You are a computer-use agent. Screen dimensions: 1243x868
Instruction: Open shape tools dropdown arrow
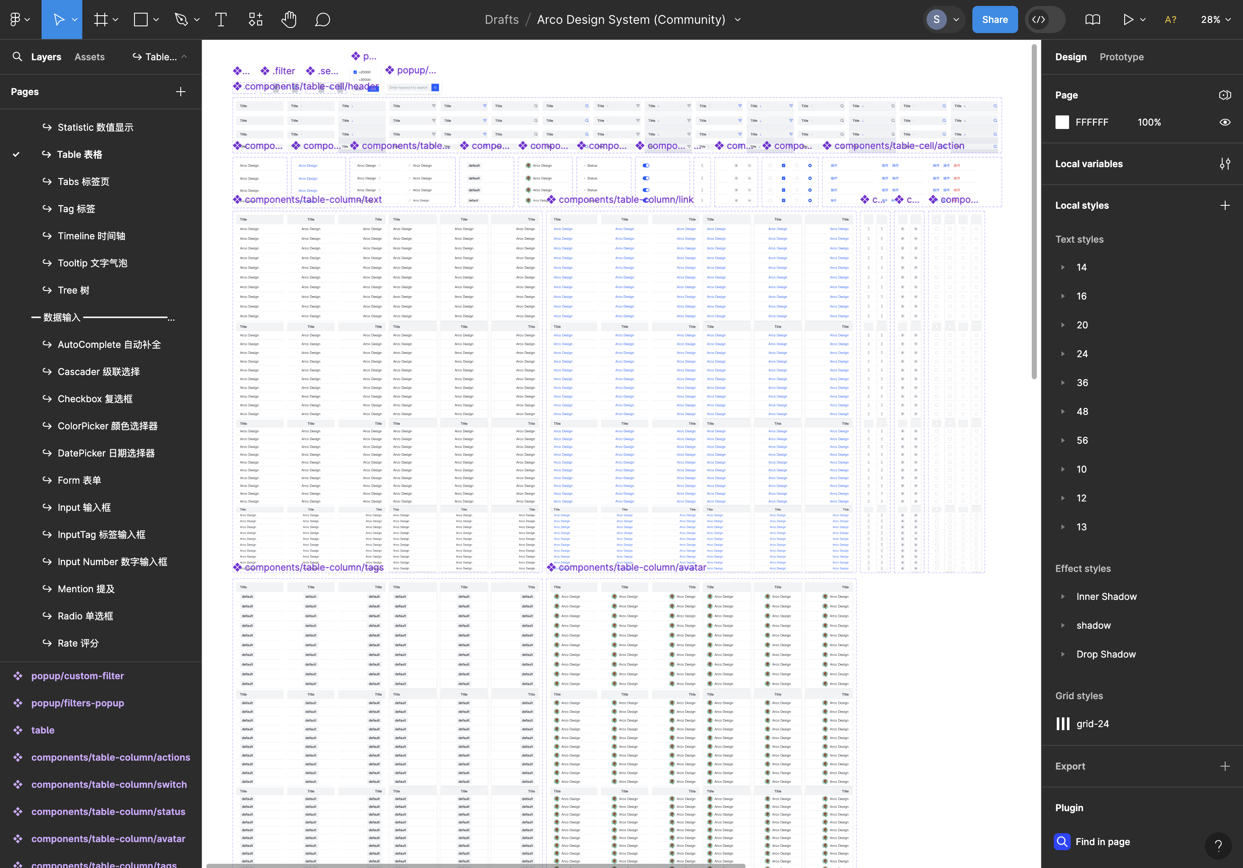click(156, 20)
